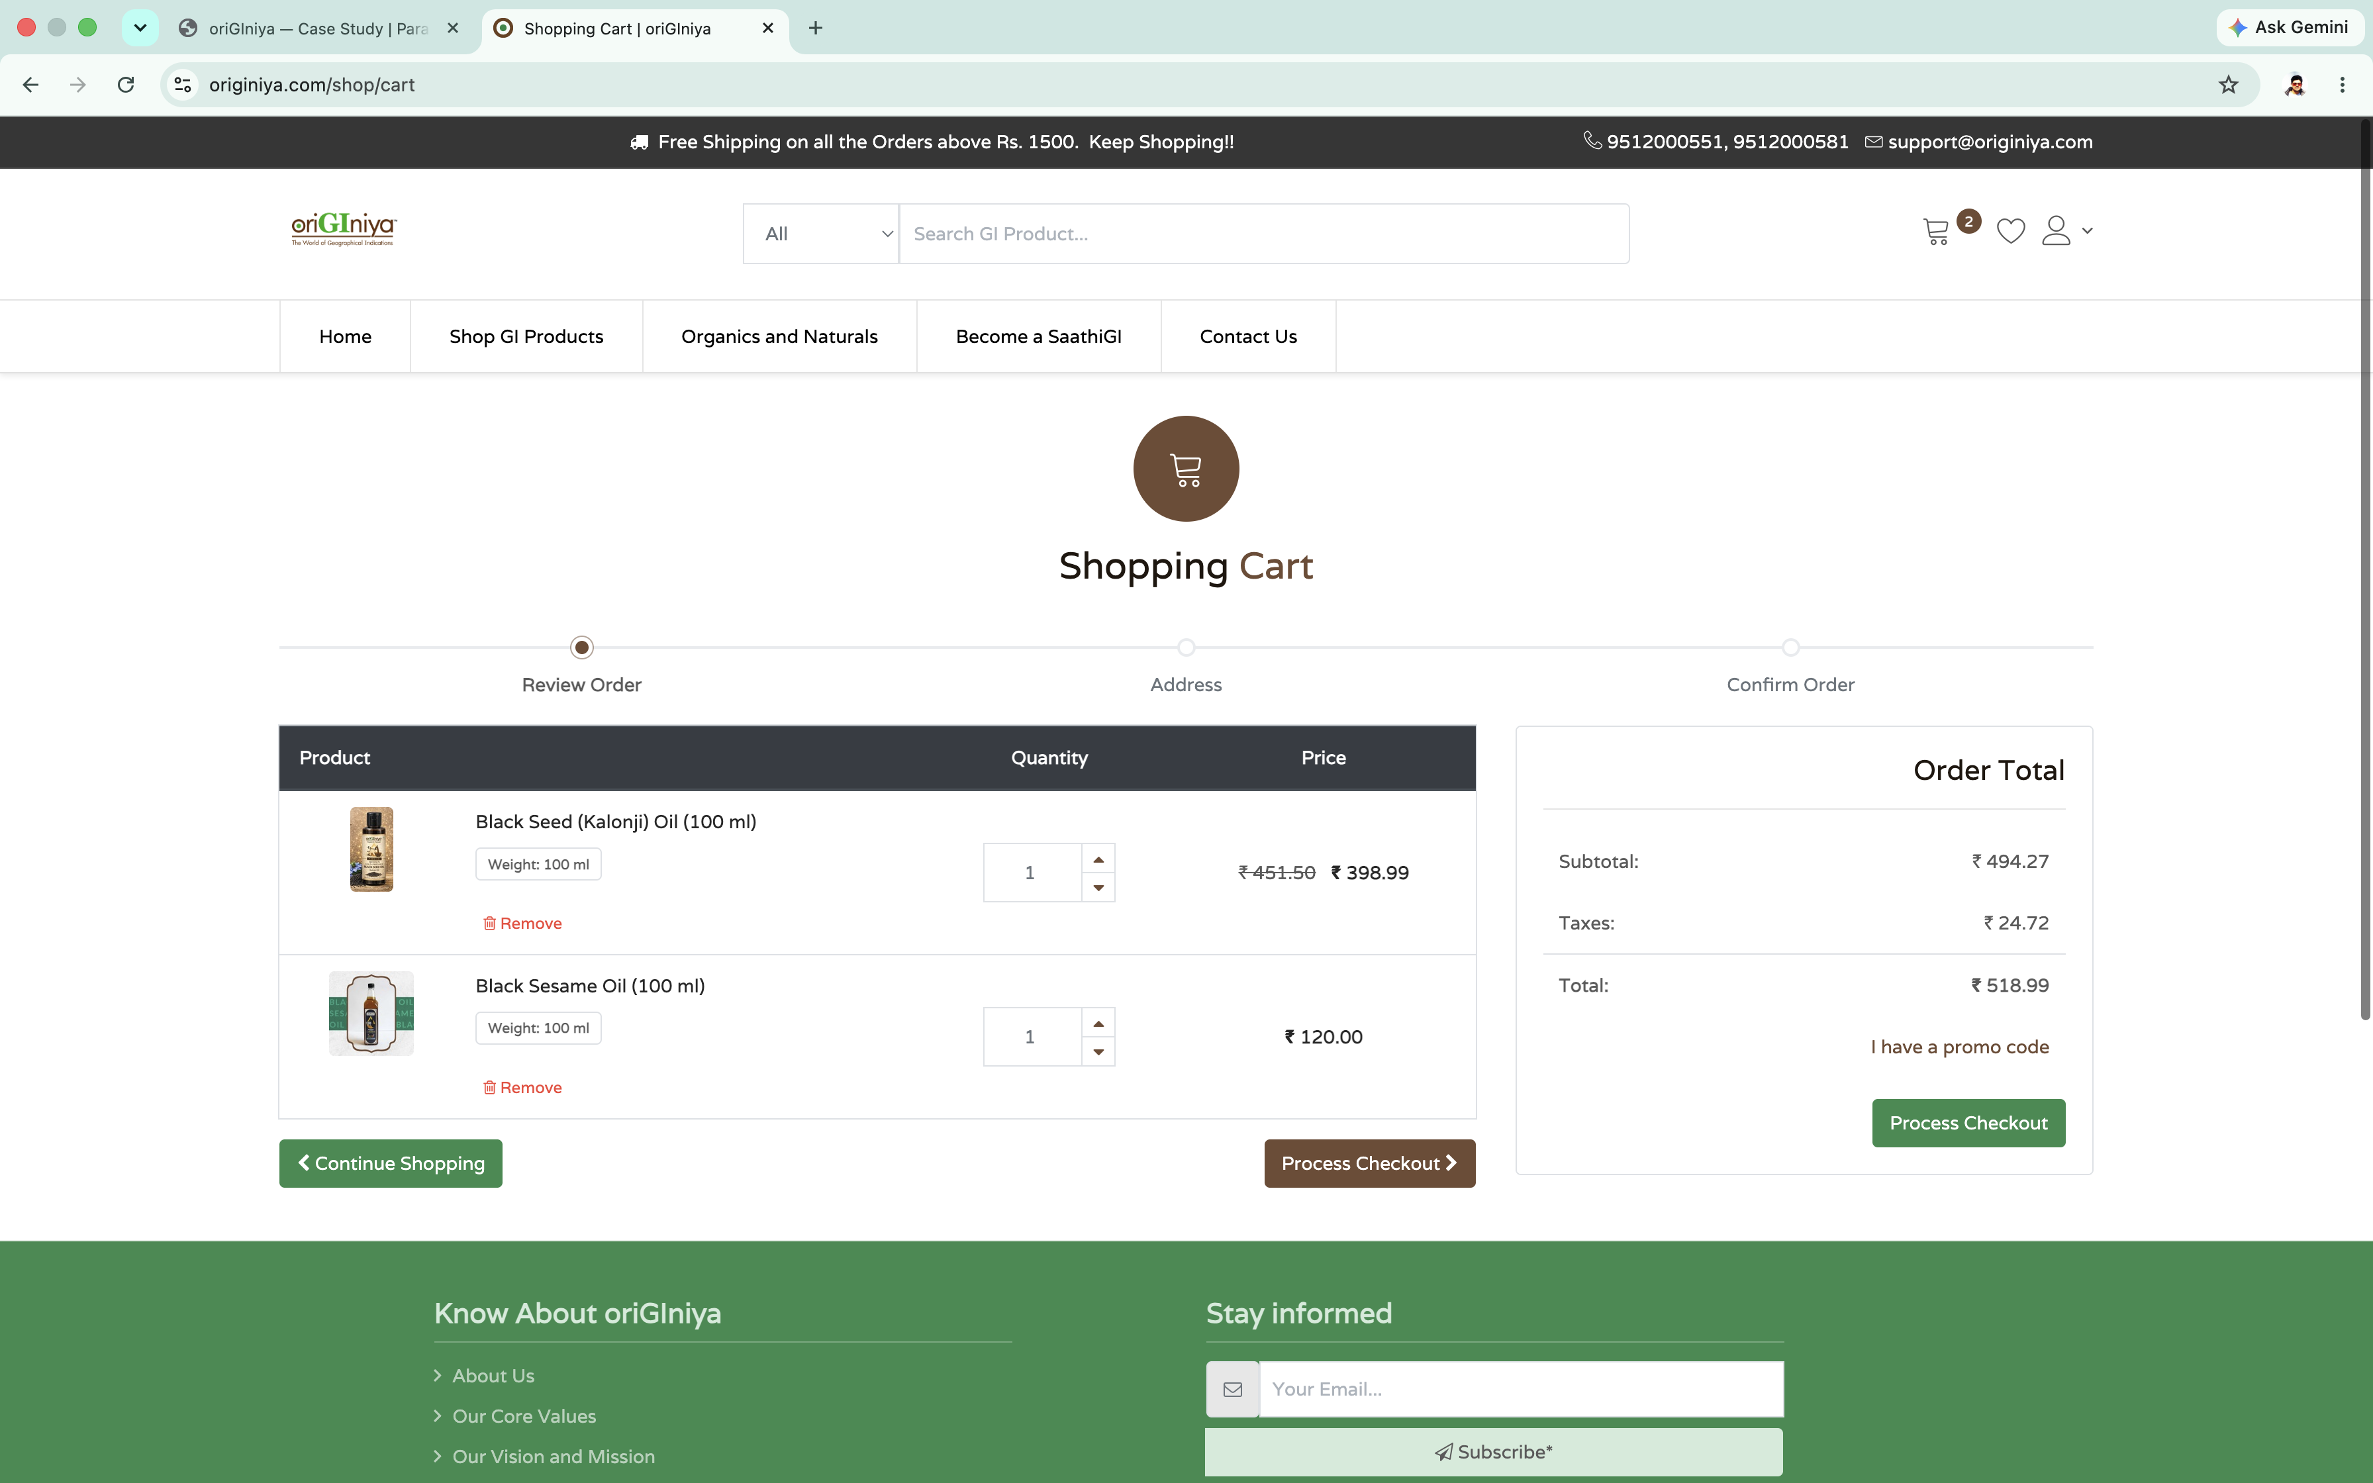Screen dimensions: 2373x1483
Task: Bookmark this page with the star
Action: (x=2228, y=84)
